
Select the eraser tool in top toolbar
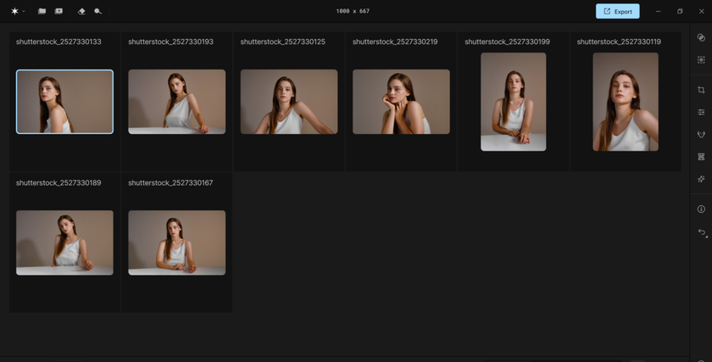pos(81,11)
